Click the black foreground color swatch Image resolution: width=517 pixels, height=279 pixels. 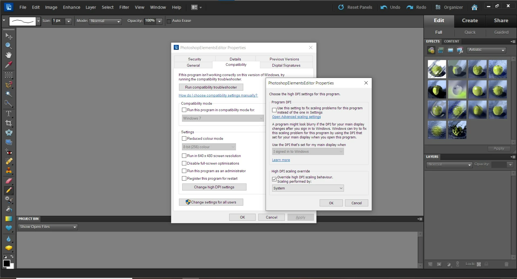click(7, 263)
